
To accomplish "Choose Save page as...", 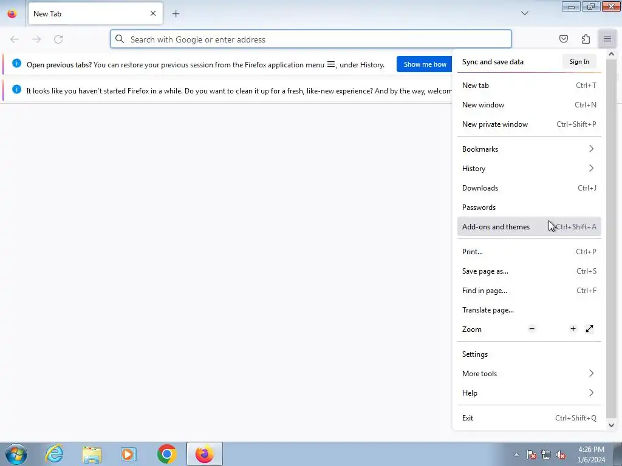I will (529, 271).
